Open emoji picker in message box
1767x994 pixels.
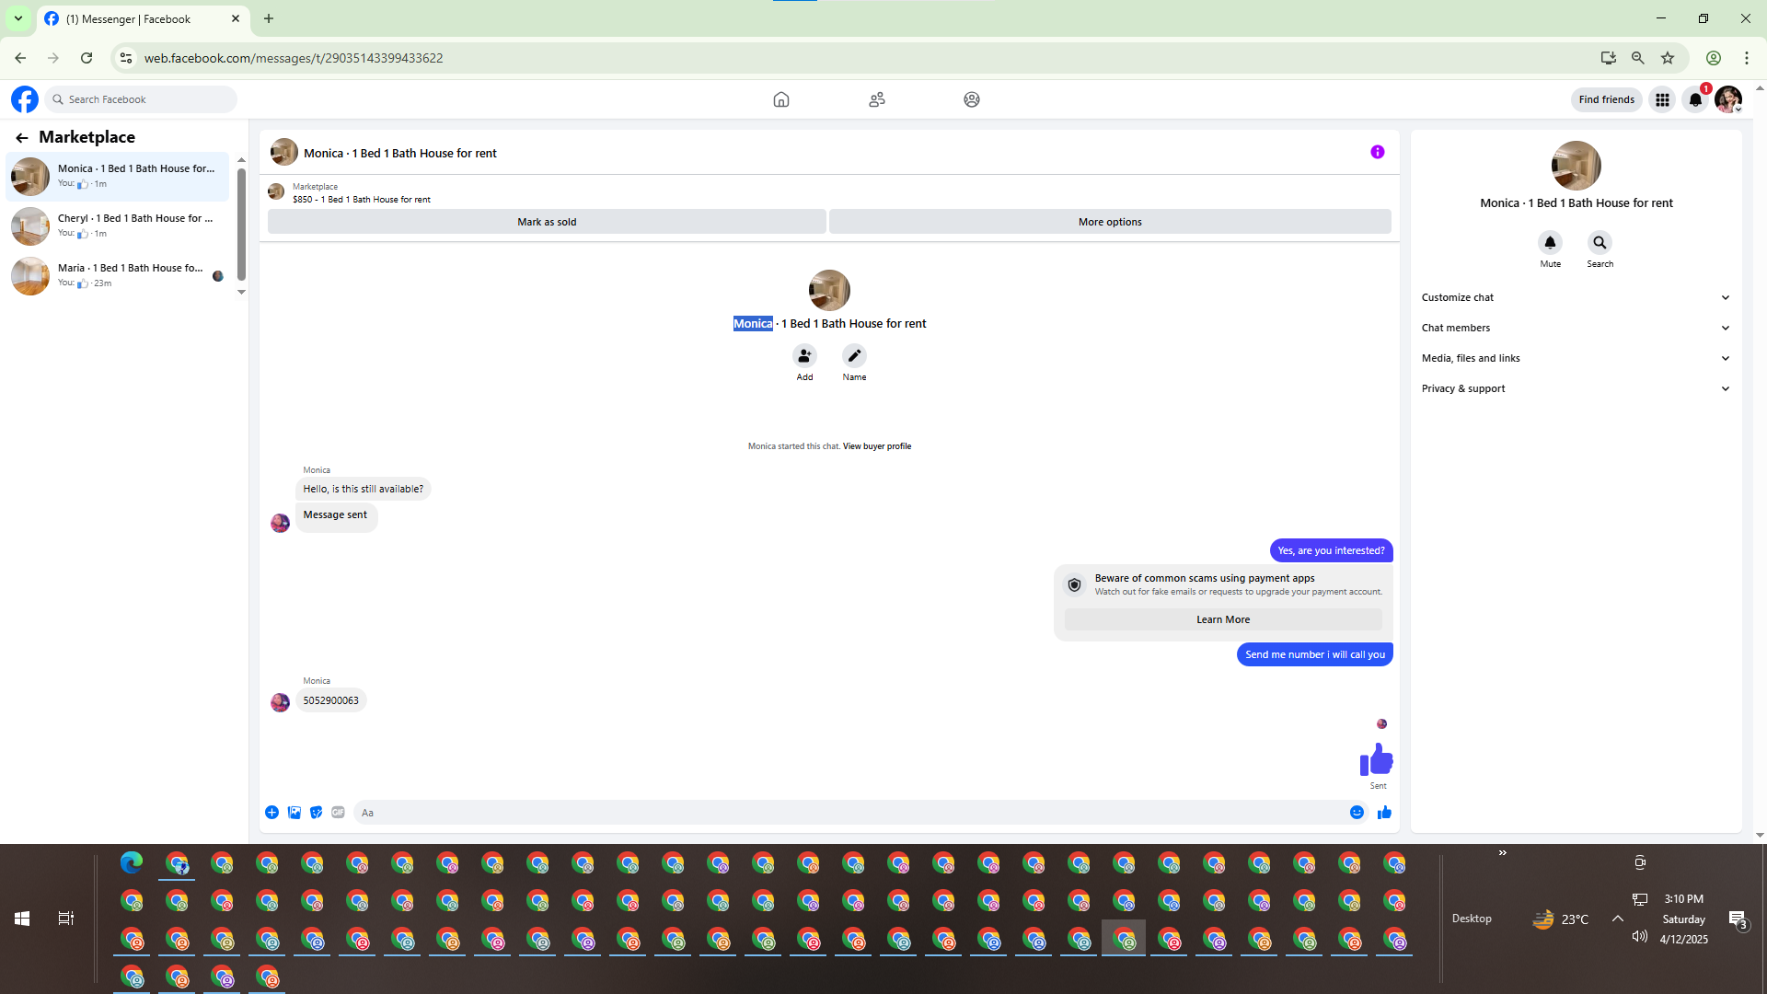pyautogui.click(x=1357, y=812)
